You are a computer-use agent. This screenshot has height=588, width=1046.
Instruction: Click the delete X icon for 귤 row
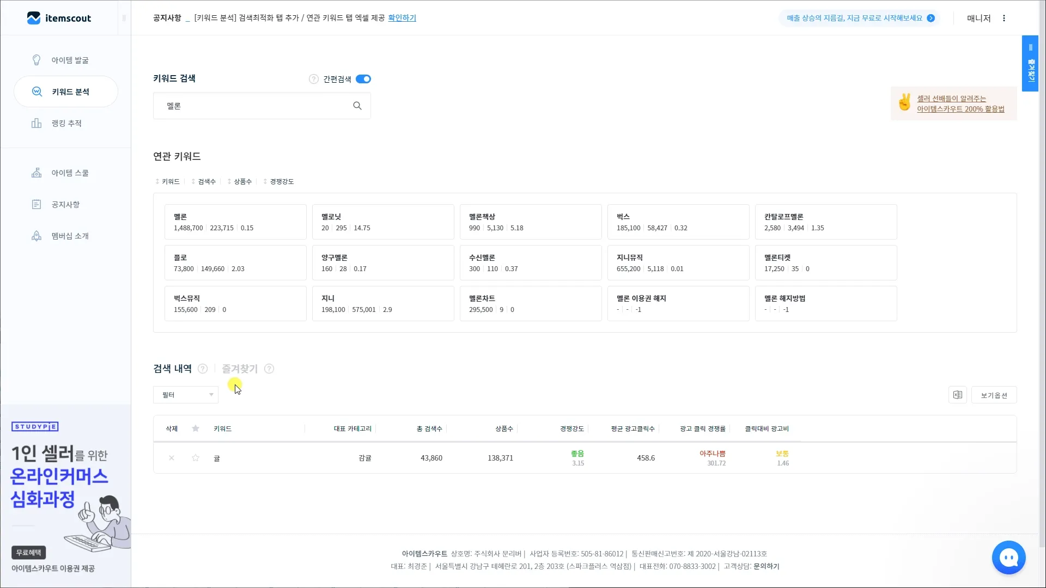click(172, 458)
